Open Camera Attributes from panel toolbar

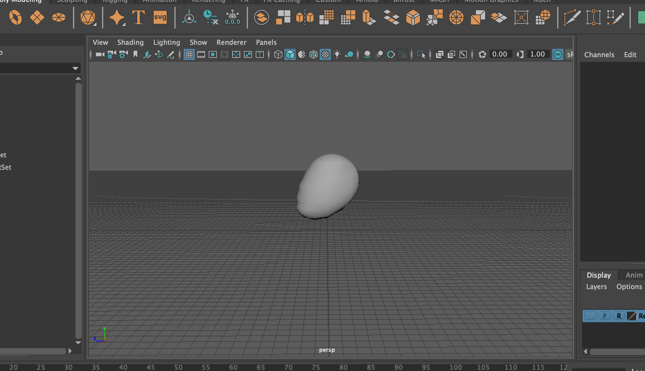pos(123,54)
